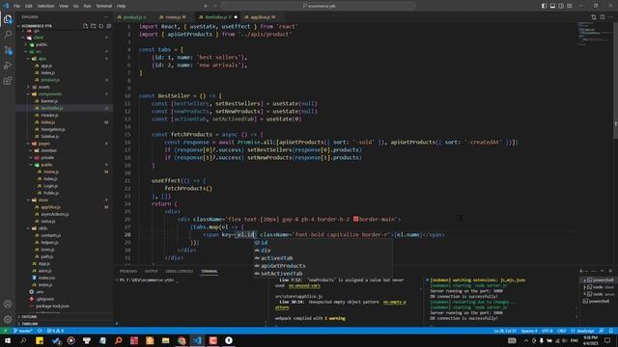Expand the assets folder
Viewport: 618px width, 347px height.
[43, 87]
